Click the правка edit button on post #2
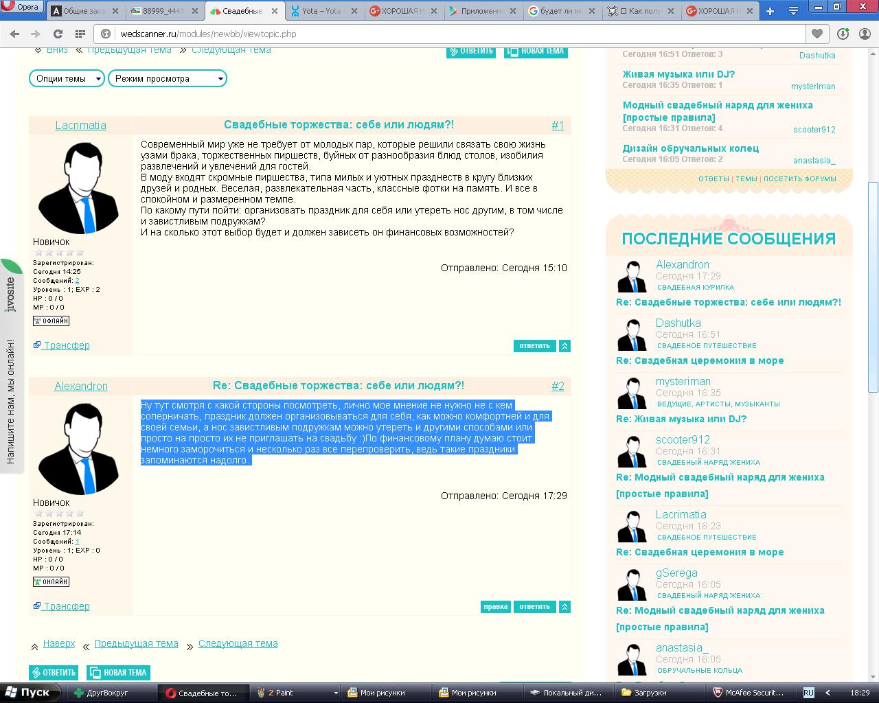The width and height of the screenshot is (879, 703). coord(496,607)
